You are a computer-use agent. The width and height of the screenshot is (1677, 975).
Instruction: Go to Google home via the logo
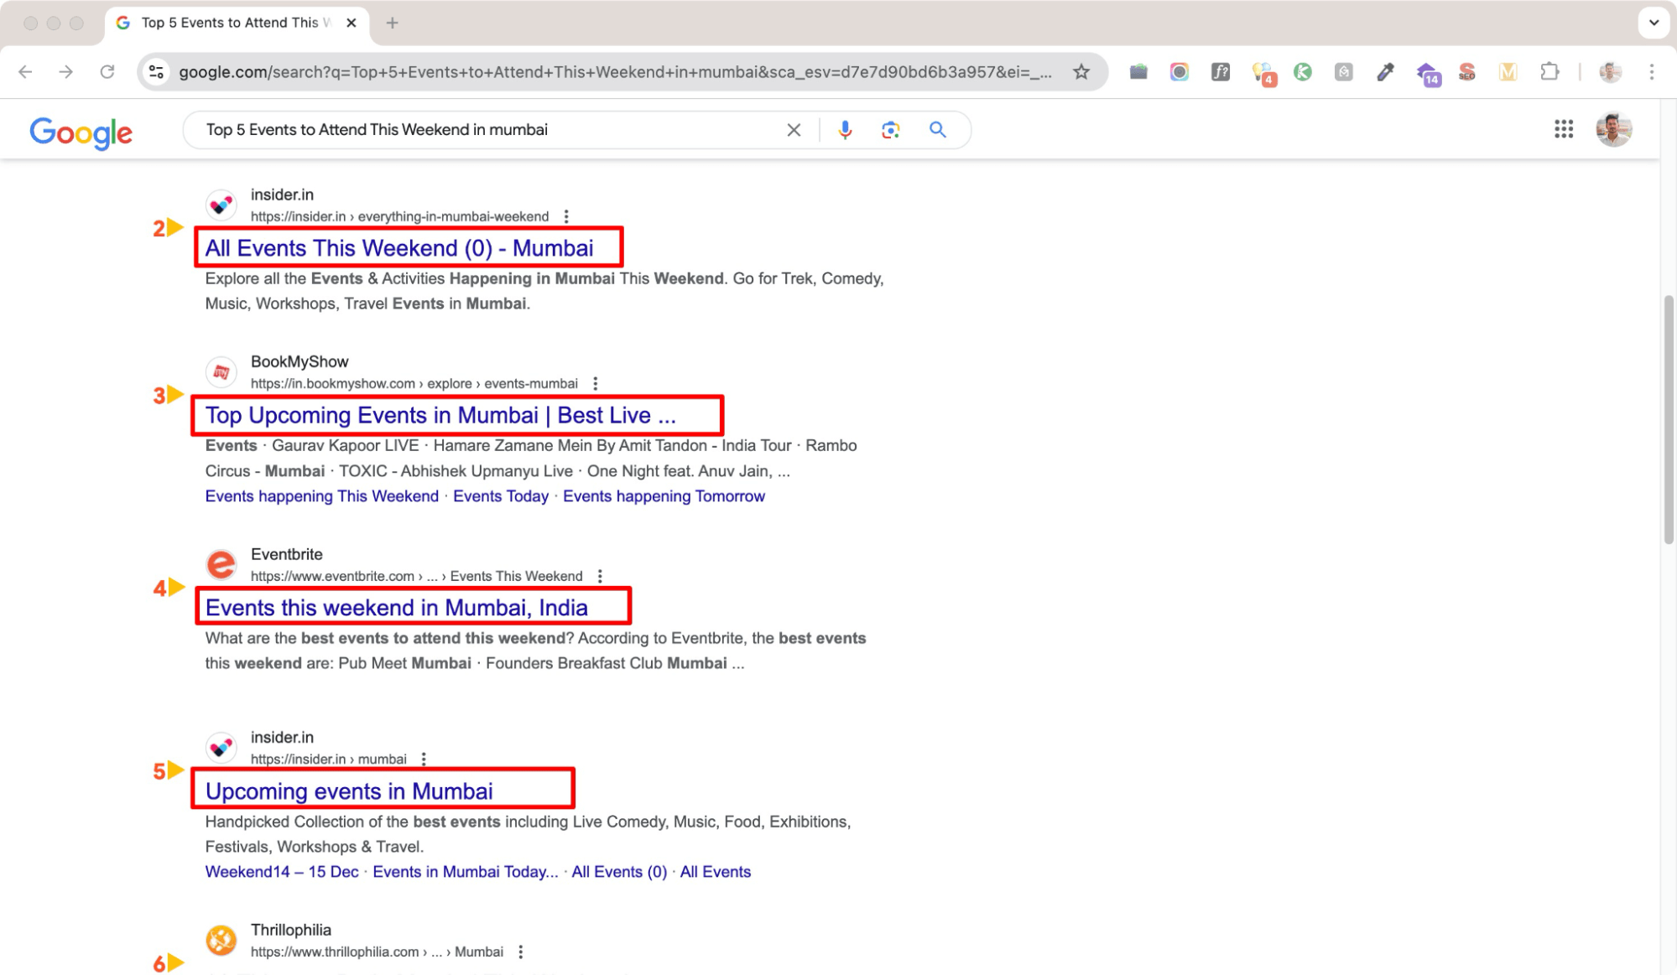pos(81,132)
